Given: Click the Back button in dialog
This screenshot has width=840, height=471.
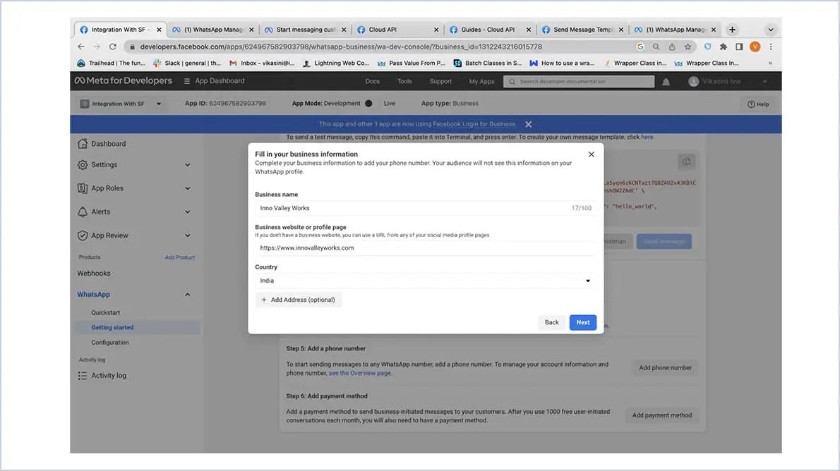Looking at the screenshot, I should [x=552, y=322].
